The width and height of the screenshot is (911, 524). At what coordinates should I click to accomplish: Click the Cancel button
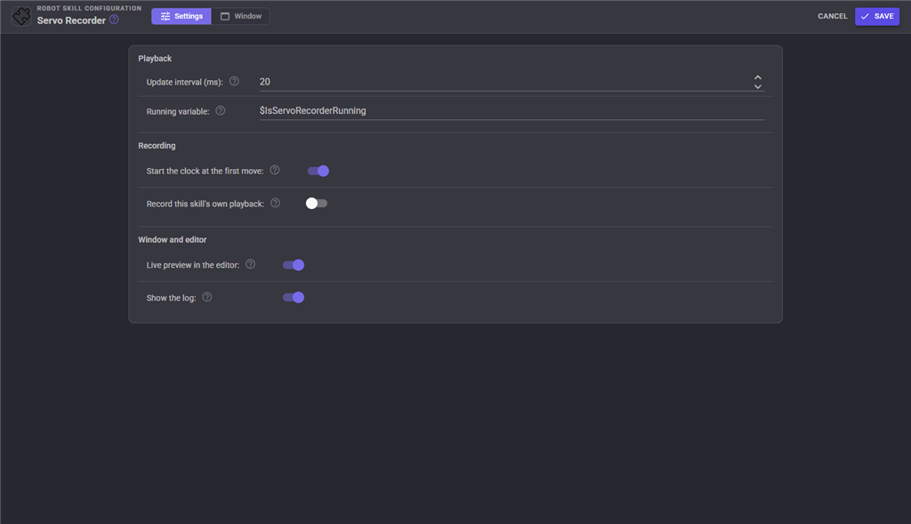[x=833, y=16]
